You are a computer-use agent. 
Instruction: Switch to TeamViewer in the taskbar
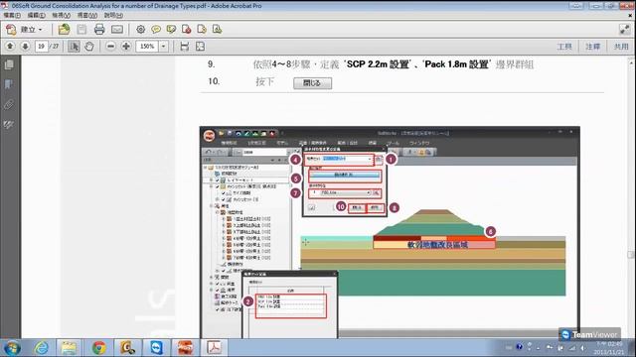[156, 348]
